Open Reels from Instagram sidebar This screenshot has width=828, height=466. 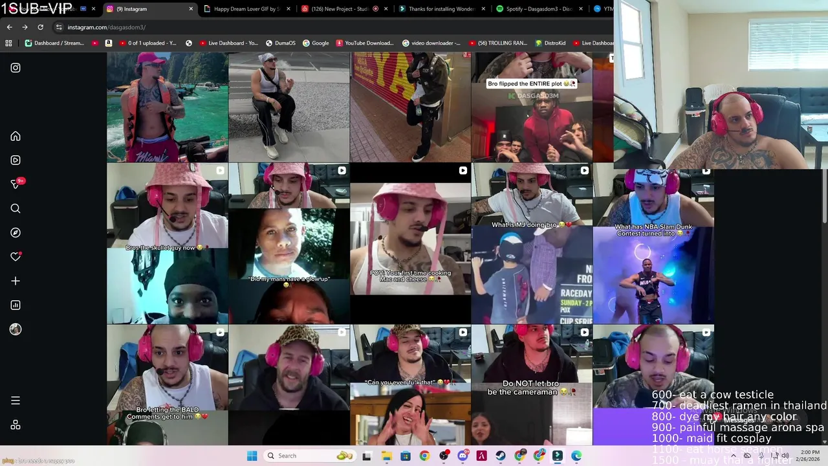tap(16, 160)
